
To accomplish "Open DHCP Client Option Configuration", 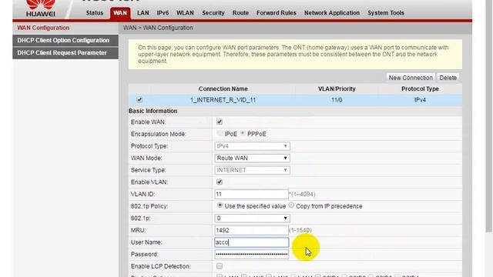I will click(65, 41).
